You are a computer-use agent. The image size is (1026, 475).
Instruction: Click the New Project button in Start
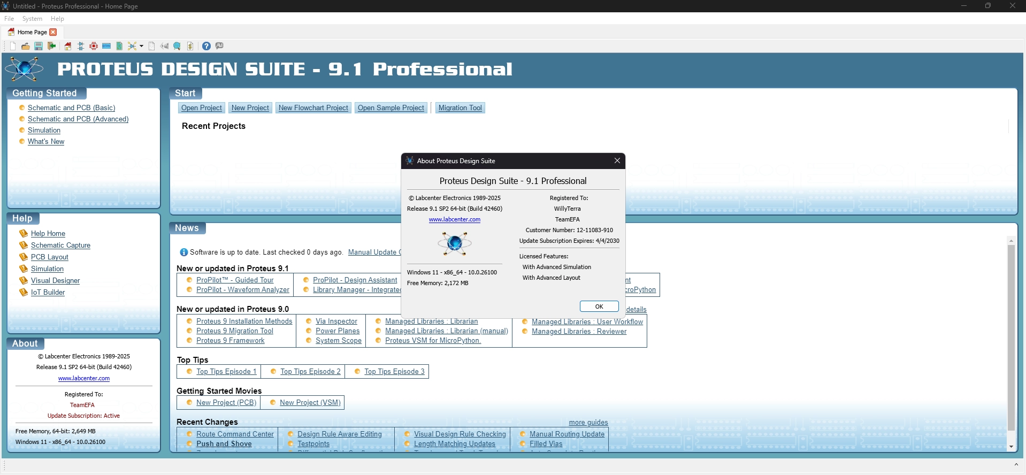tap(250, 108)
